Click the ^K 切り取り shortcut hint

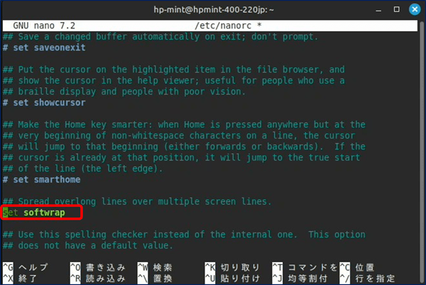click(x=233, y=267)
